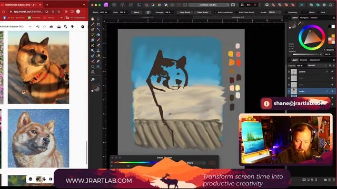Click the colour Opacity slider
The width and height of the screenshot is (337, 189).
pyautogui.click(x=308, y=55)
